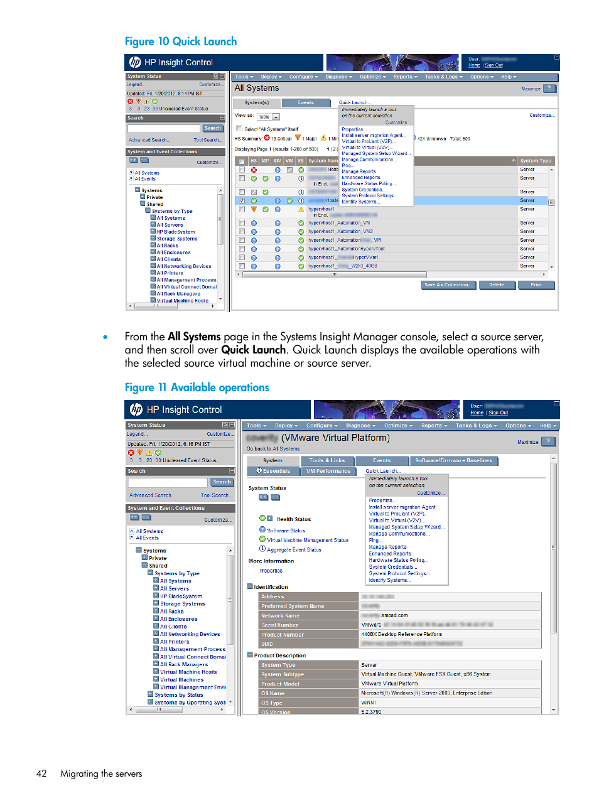Open the Tools menu in Figure 10
Image resolution: width=599 pixels, height=798 pixels.
click(244, 77)
